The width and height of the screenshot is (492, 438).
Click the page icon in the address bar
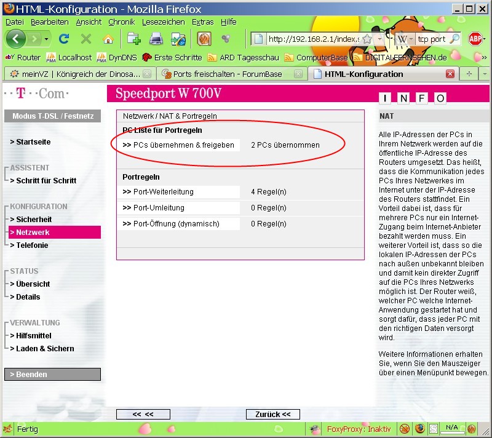(x=258, y=39)
